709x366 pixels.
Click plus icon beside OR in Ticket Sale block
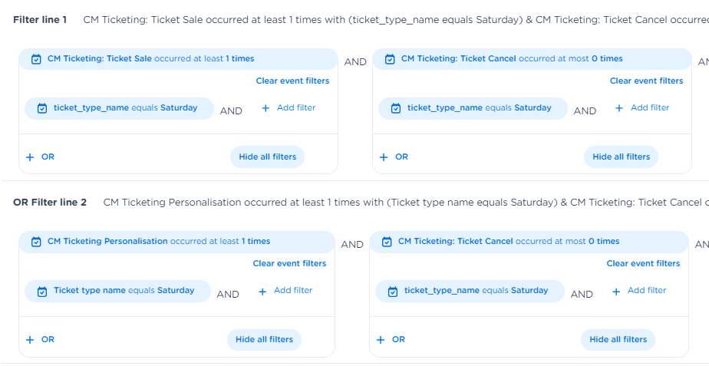point(30,157)
